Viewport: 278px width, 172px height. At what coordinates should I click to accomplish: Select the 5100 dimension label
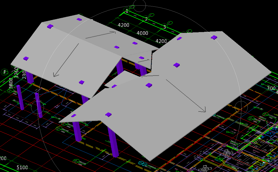tap(22, 167)
